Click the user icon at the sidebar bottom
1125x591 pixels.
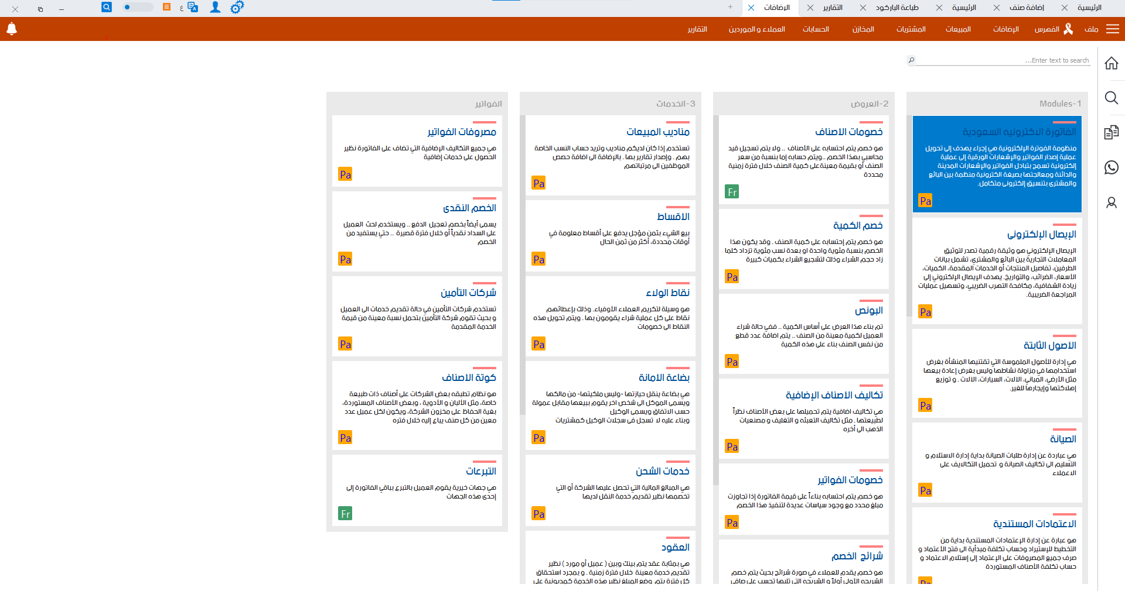[1111, 202]
